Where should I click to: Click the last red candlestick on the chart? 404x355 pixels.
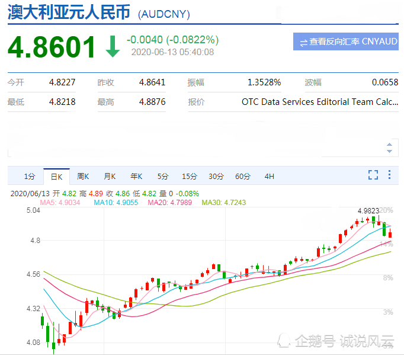pos(390,234)
